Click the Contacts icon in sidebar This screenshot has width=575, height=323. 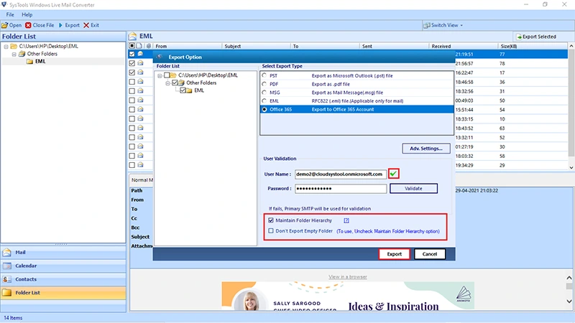[7, 279]
